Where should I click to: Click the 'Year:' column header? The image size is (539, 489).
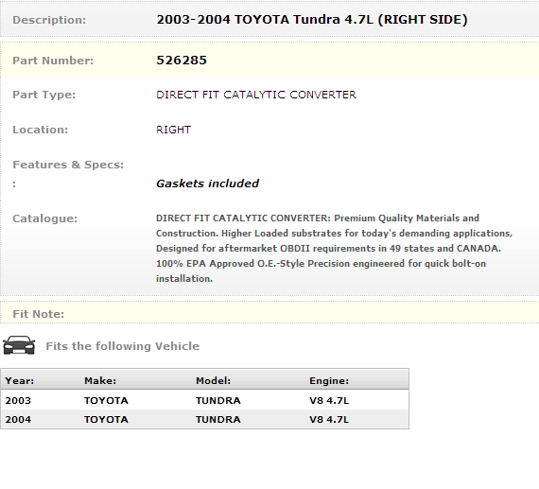[20, 380]
